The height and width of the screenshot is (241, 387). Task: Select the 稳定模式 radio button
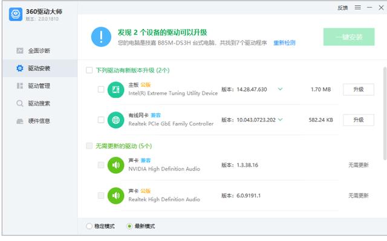(89, 226)
